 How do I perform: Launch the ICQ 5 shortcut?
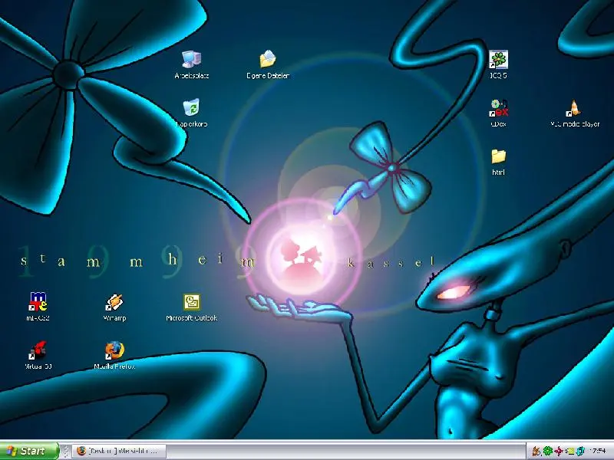coord(499,61)
